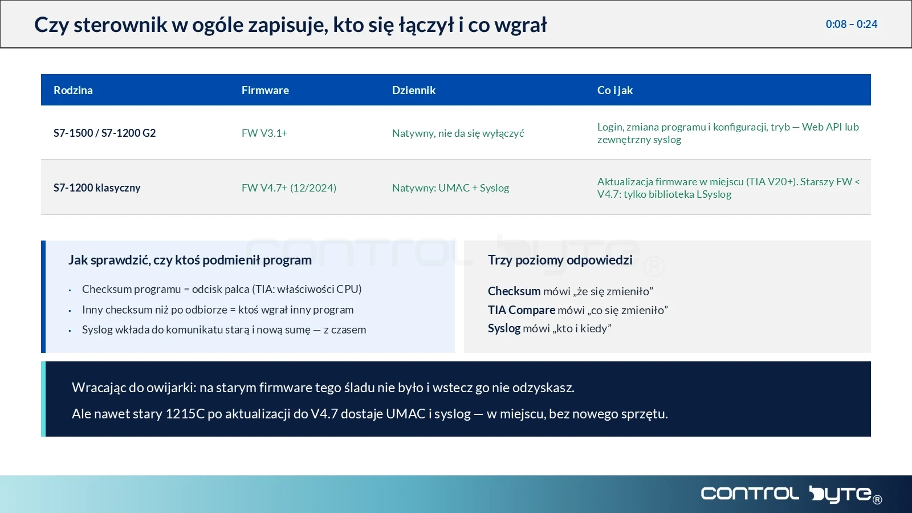Viewport: 912px width, 513px height.
Task: Click line 'TIA Compare mówi „co się zmieniło”'
Action: [x=578, y=310]
